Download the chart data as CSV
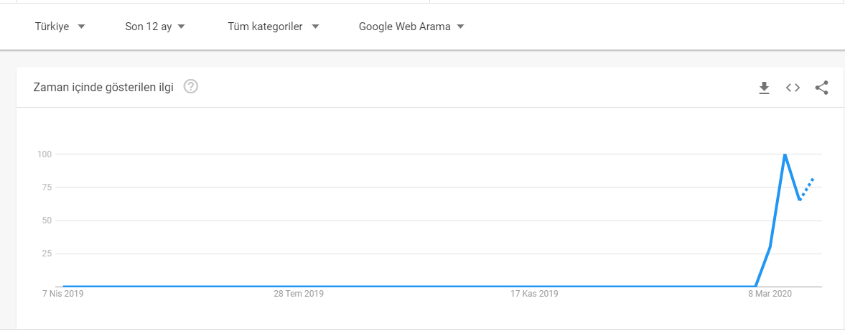Image resolution: width=845 pixels, height=334 pixels. point(764,88)
